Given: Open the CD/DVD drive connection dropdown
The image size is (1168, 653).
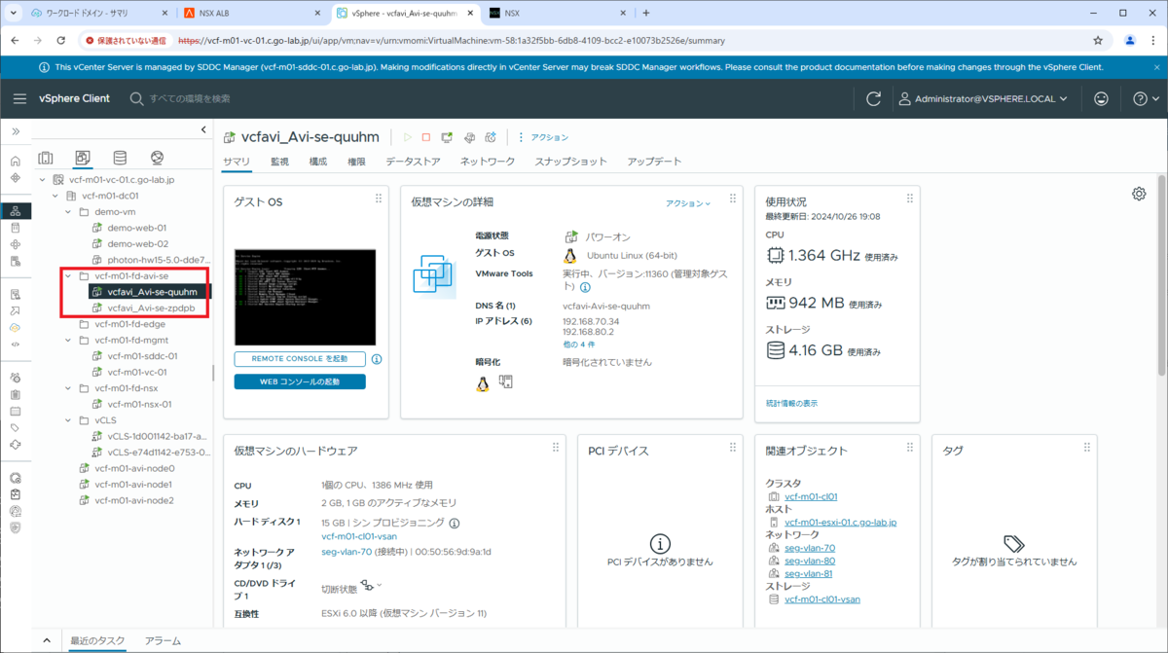Looking at the screenshot, I should coord(370,585).
